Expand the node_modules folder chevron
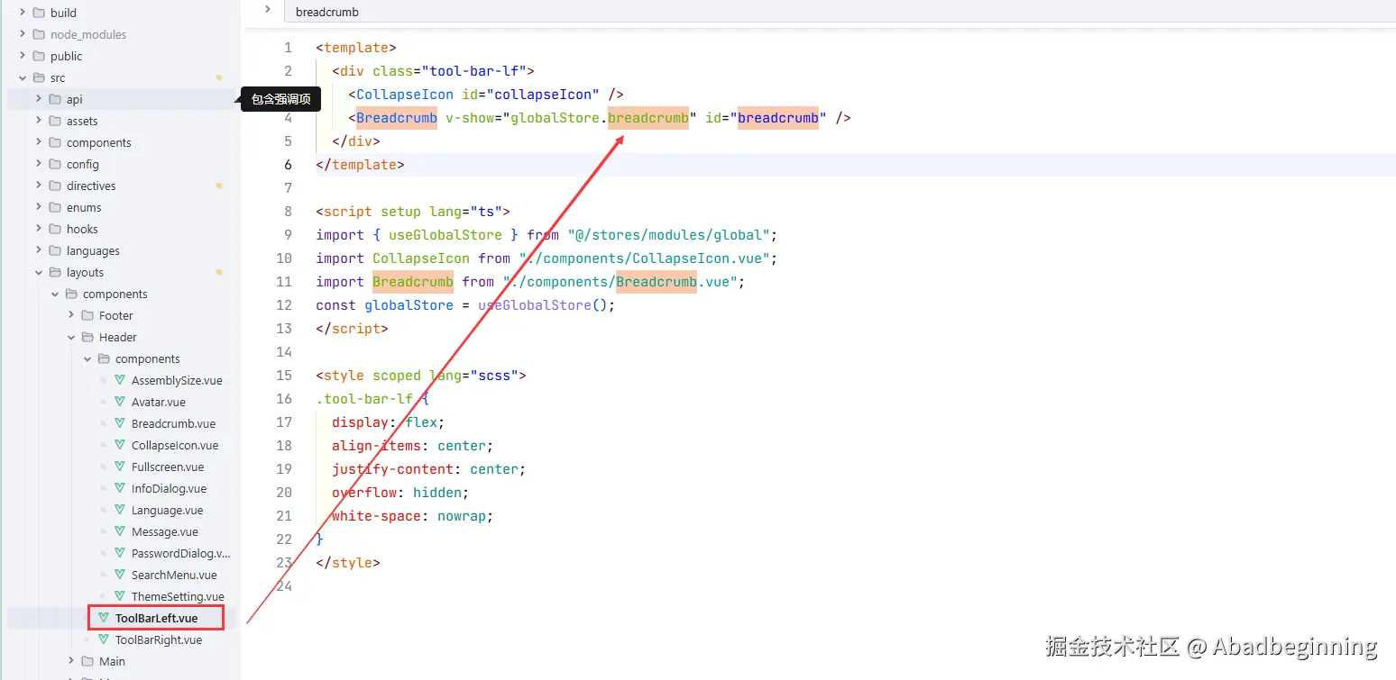The width and height of the screenshot is (1396, 680). (23, 34)
